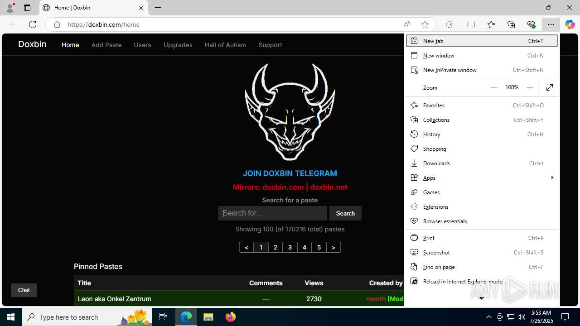The image size is (580, 326).
Task: Click the address bar URL
Action: tap(103, 24)
